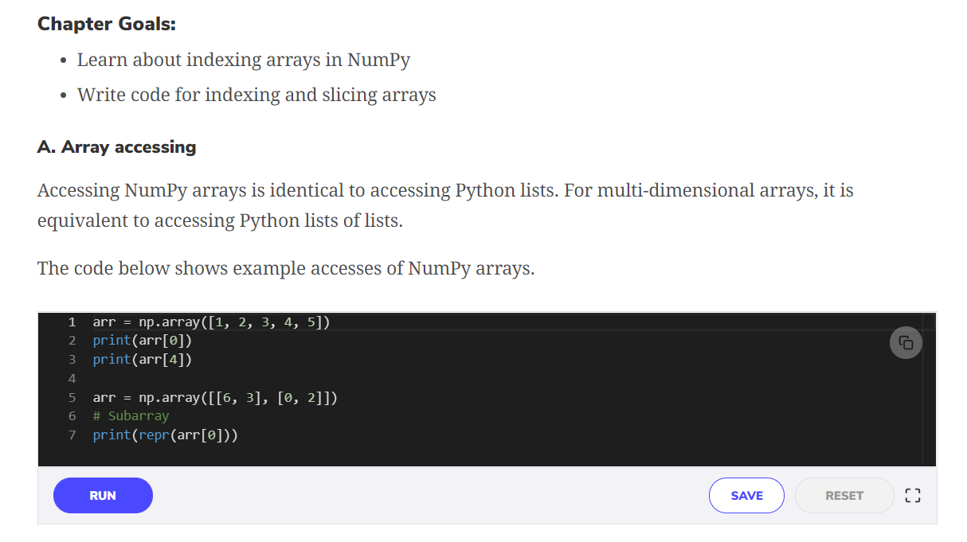Click the SAVE button
Screen dimensions: 967x542
coord(746,495)
